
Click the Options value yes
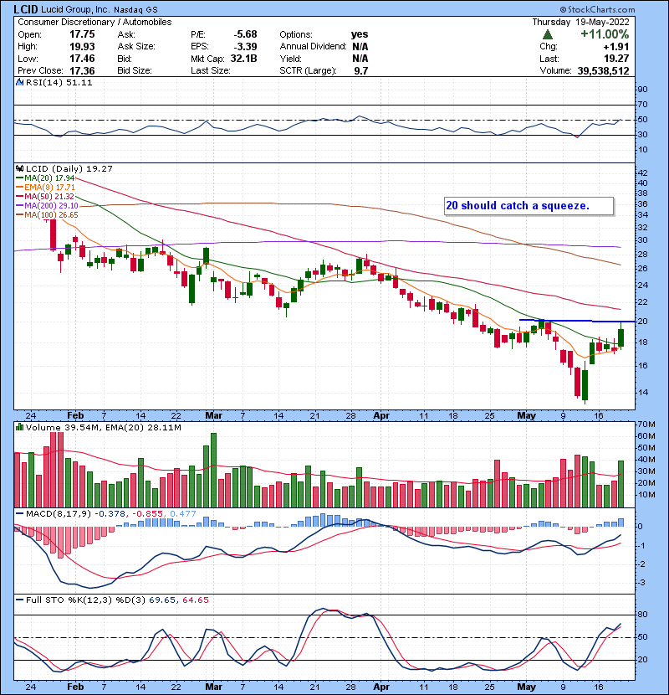[360, 34]
